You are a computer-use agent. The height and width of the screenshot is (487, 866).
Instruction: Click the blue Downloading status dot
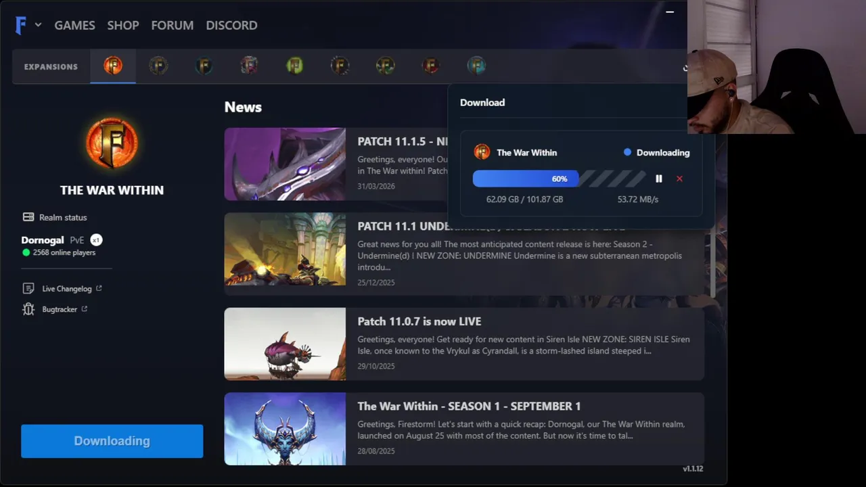point(627,152)
